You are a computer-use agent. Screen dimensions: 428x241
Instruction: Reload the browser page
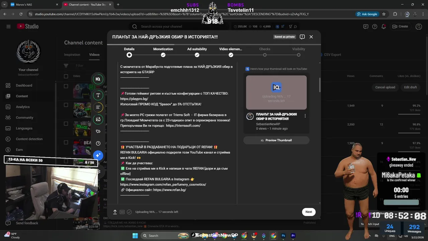pyautogui.click(x=21, y=14)
